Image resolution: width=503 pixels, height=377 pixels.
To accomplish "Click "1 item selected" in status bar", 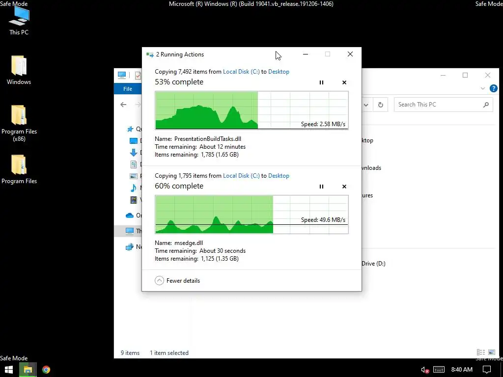I will 169,352.
